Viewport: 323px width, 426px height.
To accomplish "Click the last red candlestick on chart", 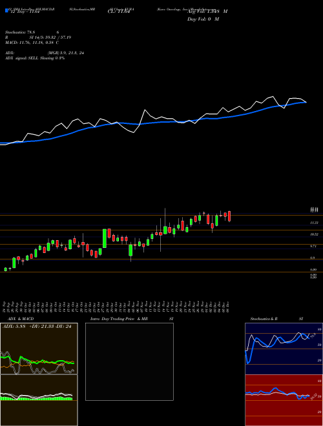I will click(229, 216).
